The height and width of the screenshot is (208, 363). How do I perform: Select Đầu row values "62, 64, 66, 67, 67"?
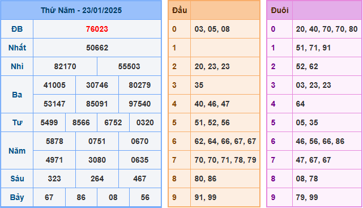click(225, 141)
